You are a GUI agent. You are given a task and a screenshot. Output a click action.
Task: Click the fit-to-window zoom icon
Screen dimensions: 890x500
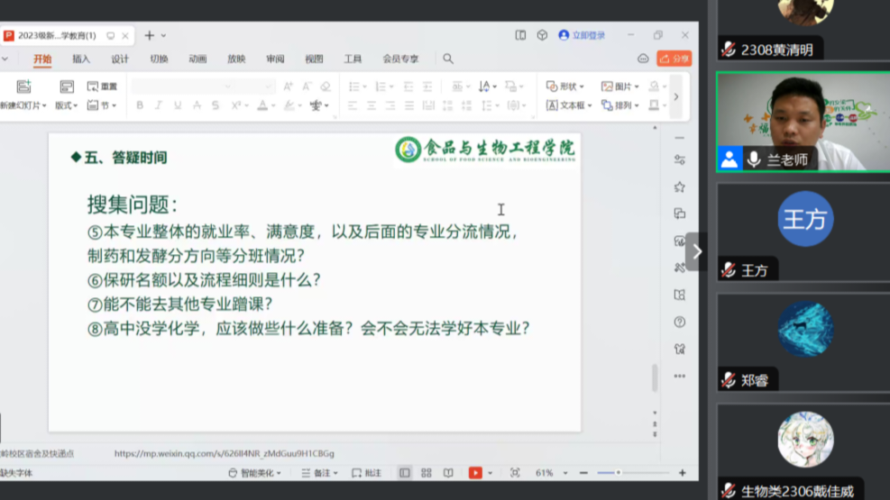point(515,473)
